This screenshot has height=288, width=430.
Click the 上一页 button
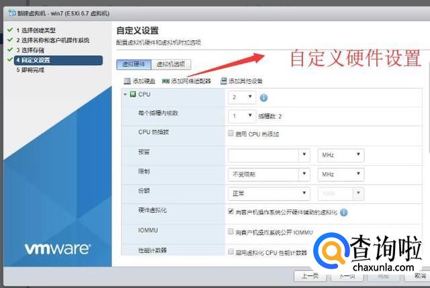tap(310, 276)
